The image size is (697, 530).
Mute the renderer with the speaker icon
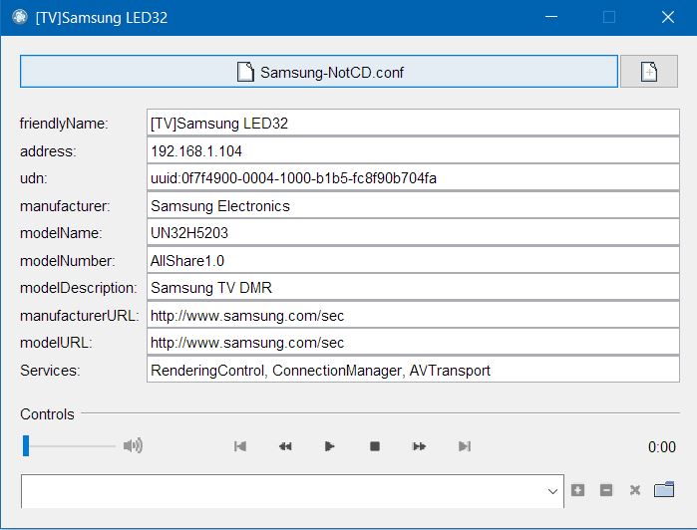point(133,445)
